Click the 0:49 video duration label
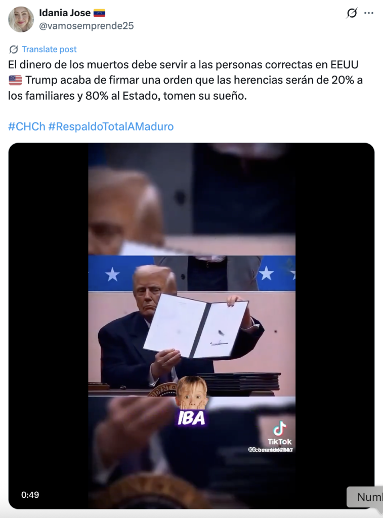 pyautogui.click(x=30, y=495)
